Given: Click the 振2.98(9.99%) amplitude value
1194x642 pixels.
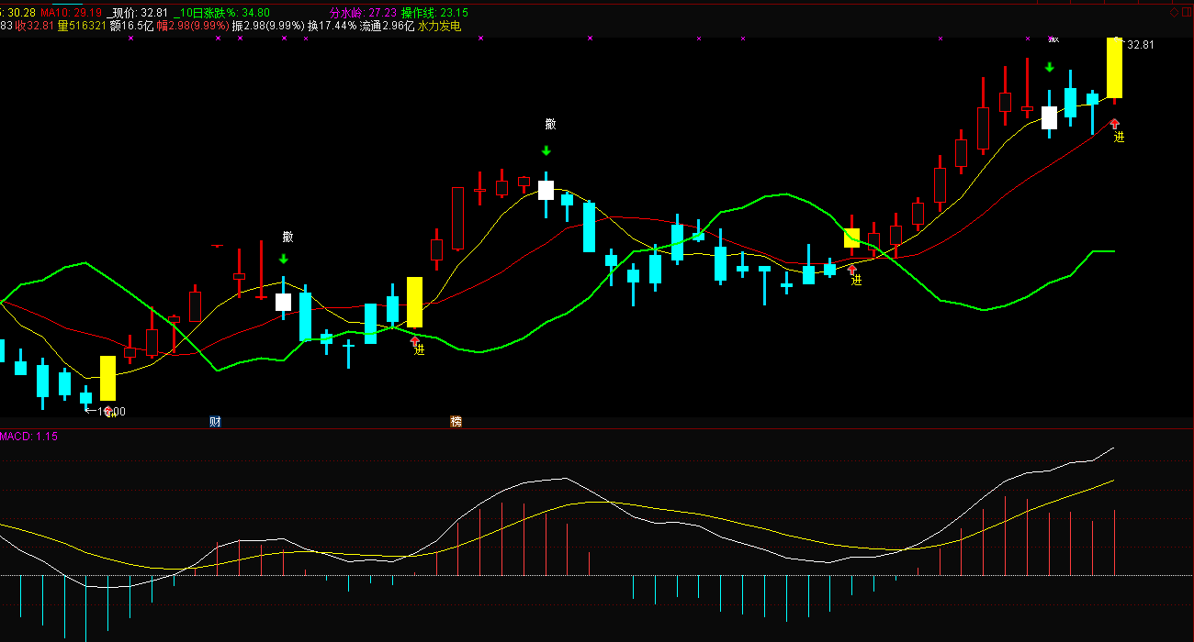Looking at the screenshot, I should (268, 27).
